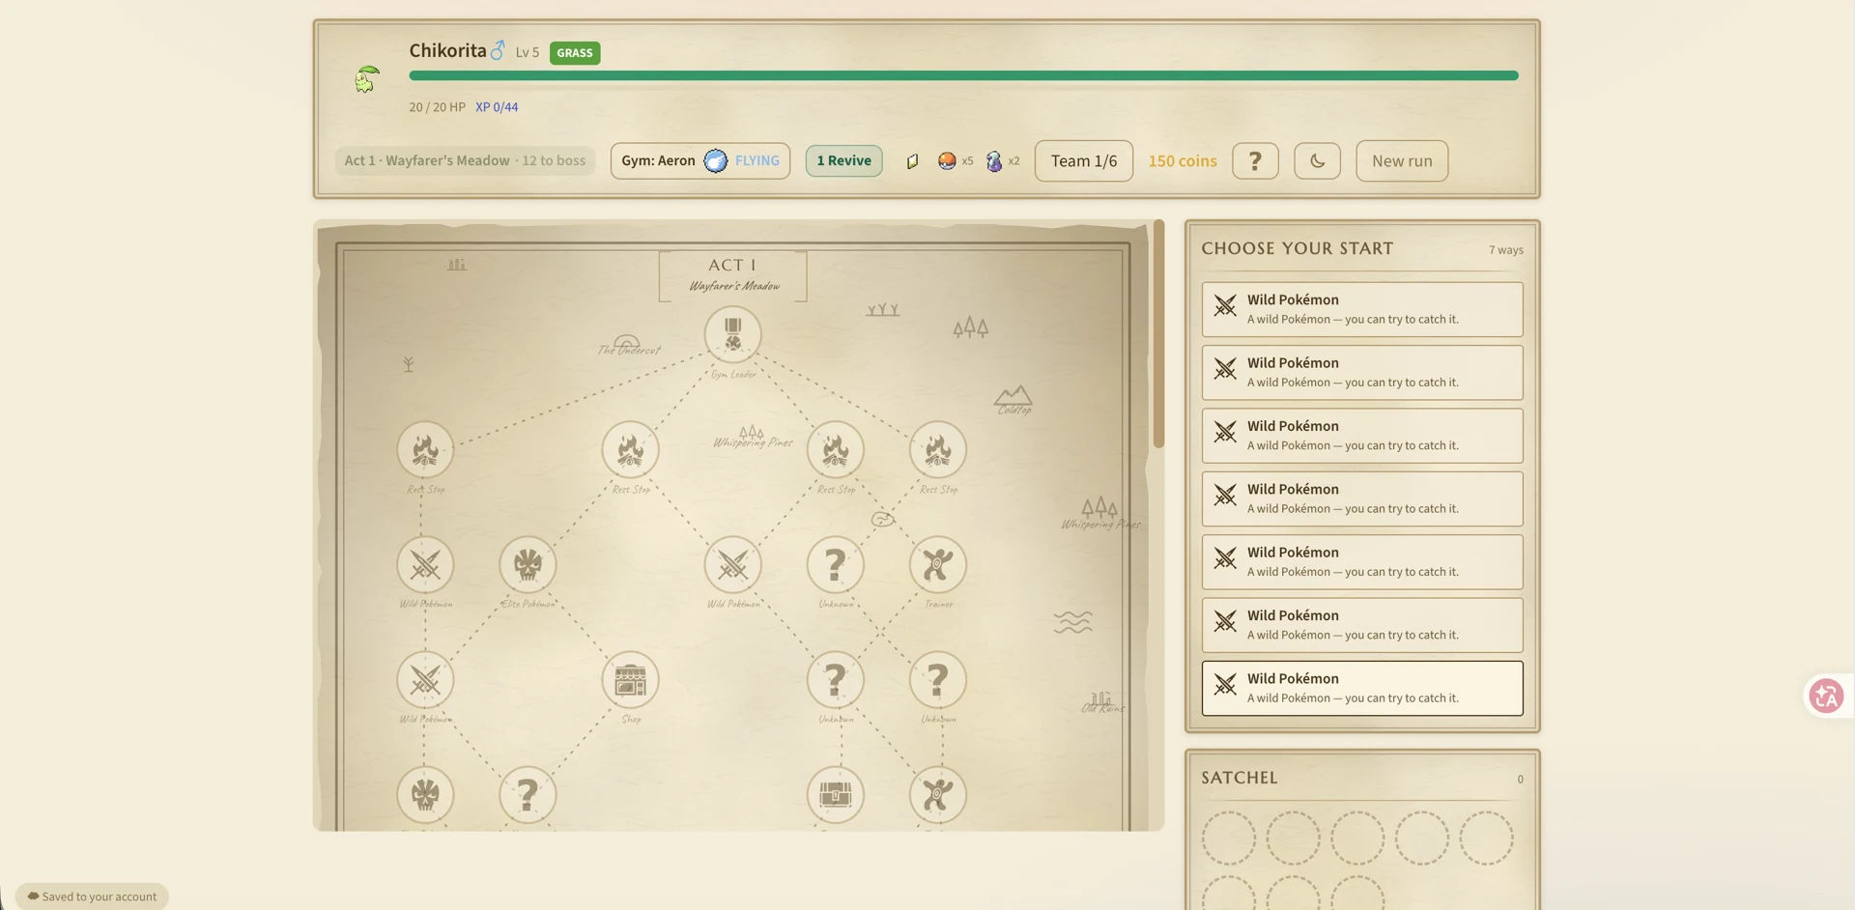Choose the first Wild Pokémon start option
1855x910 pixels.
pyautogui.click(x=1362, y=309)
